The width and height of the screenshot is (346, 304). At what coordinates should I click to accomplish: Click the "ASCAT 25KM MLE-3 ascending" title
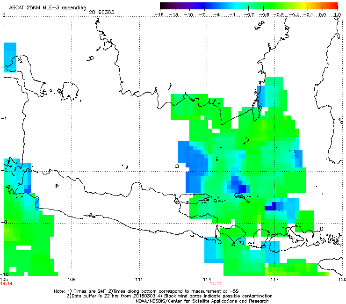pos(48,8)
